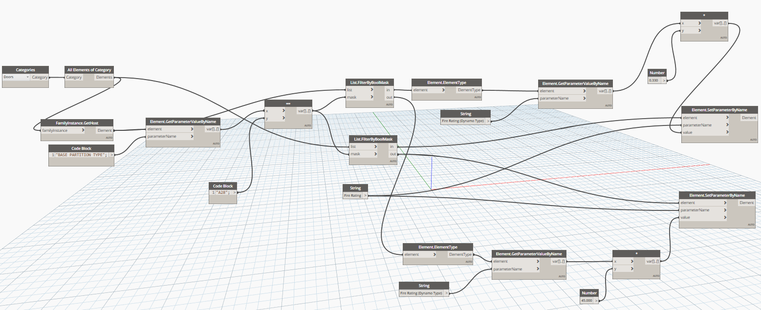Expand the x port chevron on the == node

tap(283, 111)
